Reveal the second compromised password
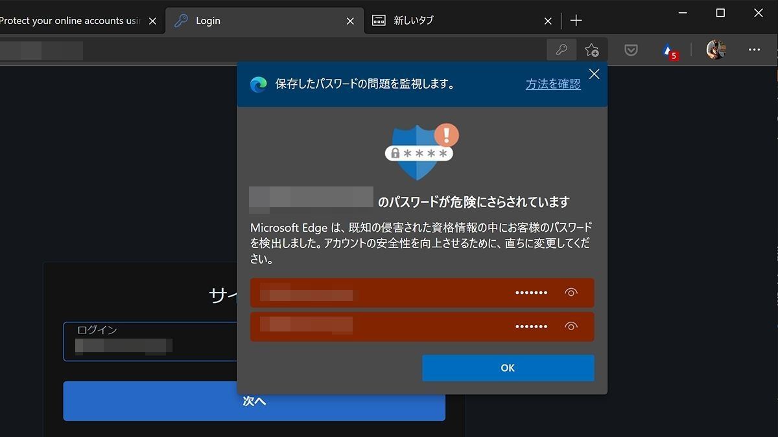 point(571,326)
